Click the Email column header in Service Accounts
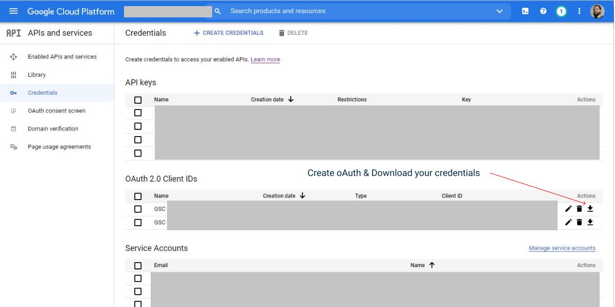 click(x=161, y=266)
